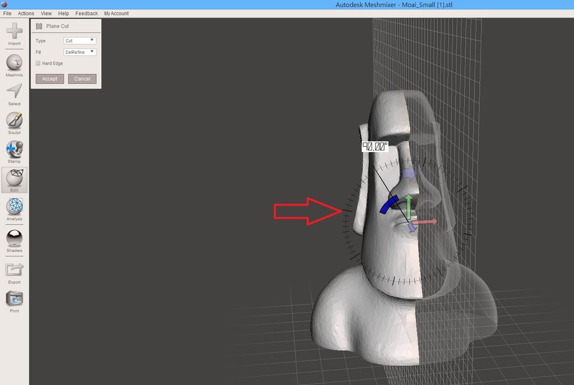Open the View menu
The width and height of the screenshot is (574, 385).
pos(46,13)
